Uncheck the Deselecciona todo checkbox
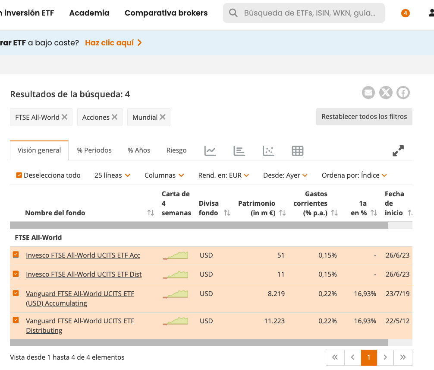Image resolution: width=434 pixels, height=370 pixels. pos(18,175)
